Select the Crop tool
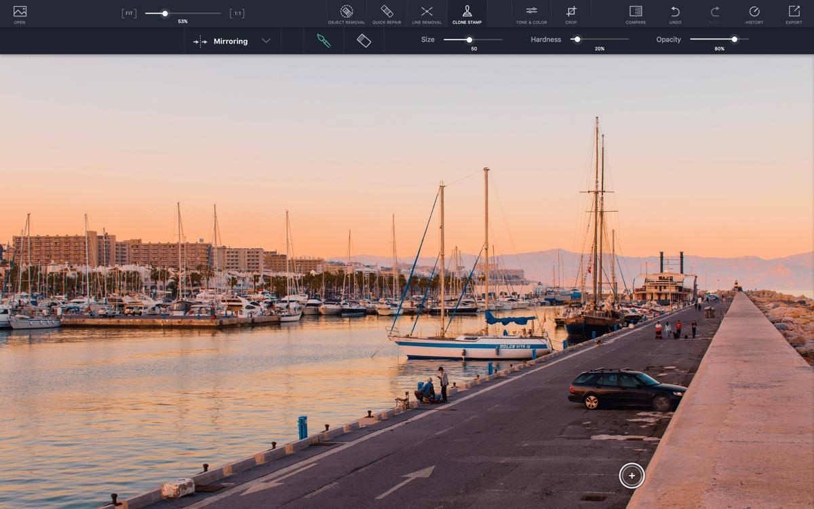 pos(571,14)
